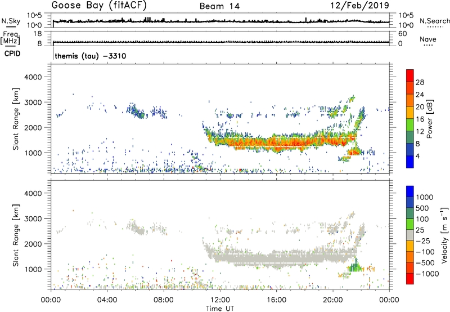Click the '2000' tick of the velocity panel
The height and width of the screenshot is (312, 450).
click(x=33, y=244)
